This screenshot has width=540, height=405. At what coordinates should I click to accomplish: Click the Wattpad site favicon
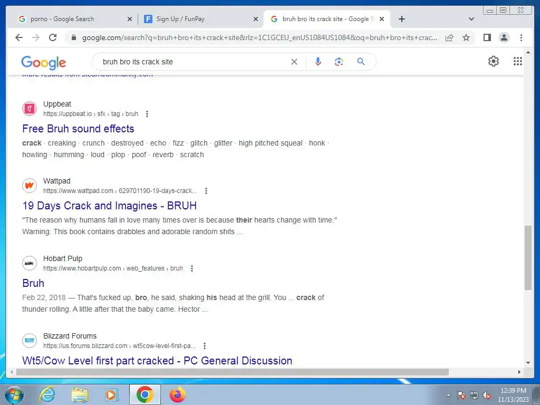point(30,186)
